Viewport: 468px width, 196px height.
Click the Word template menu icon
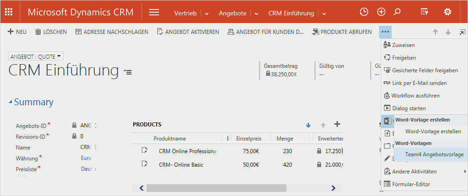point(388,121)
